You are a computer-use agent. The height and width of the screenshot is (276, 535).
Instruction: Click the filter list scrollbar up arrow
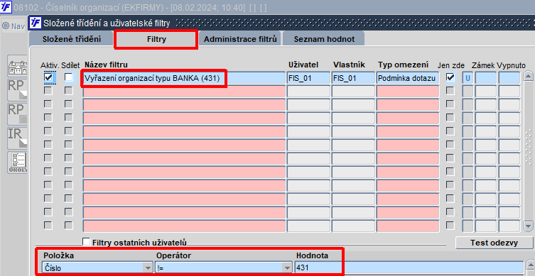click(528, 77)
